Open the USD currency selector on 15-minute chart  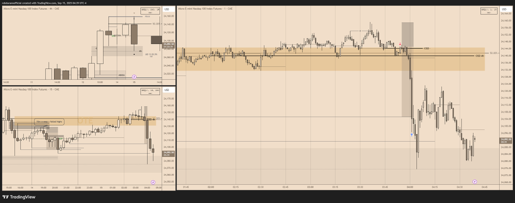(168, 90)
